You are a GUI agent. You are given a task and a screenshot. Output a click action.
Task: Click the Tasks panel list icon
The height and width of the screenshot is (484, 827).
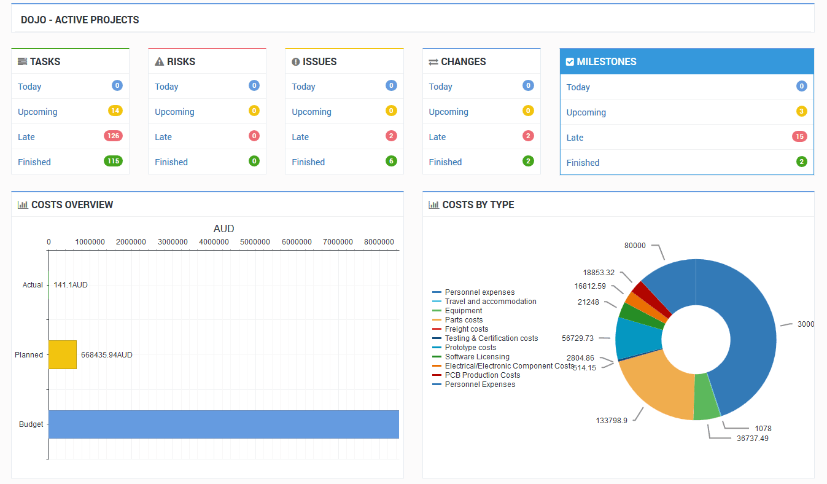pos(23,61)
